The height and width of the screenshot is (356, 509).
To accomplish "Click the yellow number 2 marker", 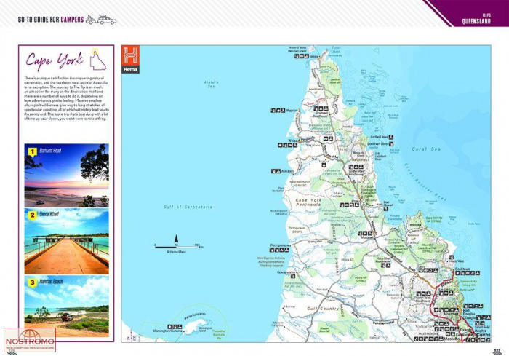I will point(32,215).
